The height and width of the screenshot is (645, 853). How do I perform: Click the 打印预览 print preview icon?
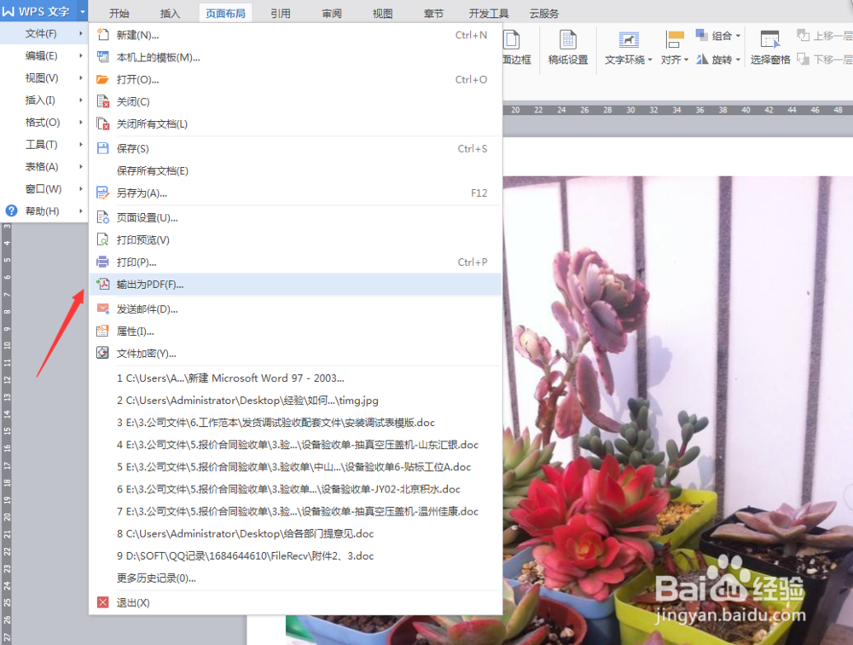click(x=101, y=239)
